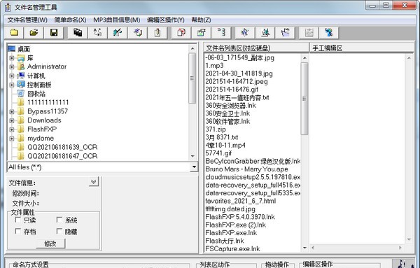The image size is (420, 268).
Task: Select file Bruno Mars - Marry You.ape
Action: coord(246,169)
